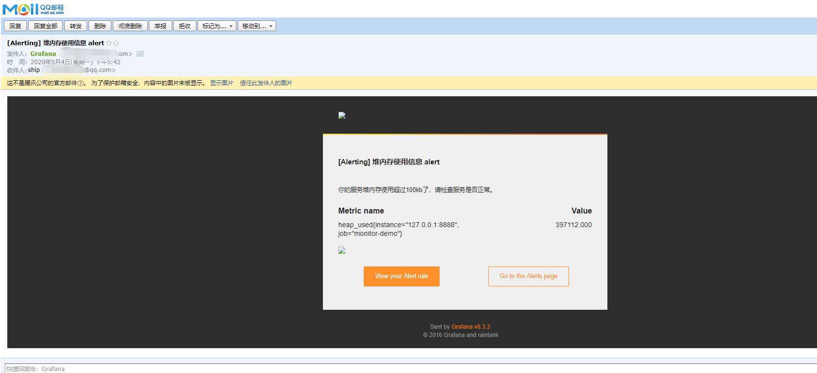
Task: Expand the 标记为 dropdown
Action: [x=217, y=26]
